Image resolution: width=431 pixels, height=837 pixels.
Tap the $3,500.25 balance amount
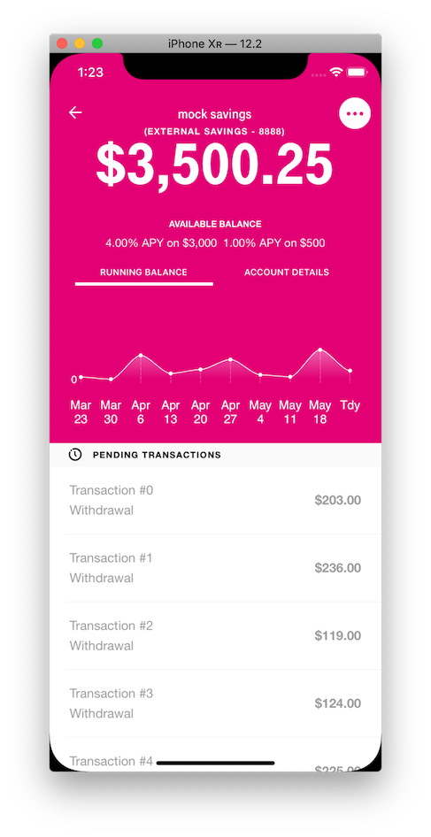(215, 165)
